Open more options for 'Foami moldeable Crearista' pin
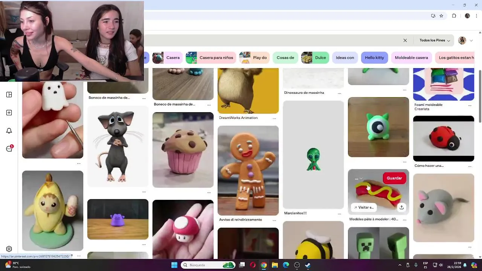The height and width of the screenshot is (271, 482). point(470,106)
